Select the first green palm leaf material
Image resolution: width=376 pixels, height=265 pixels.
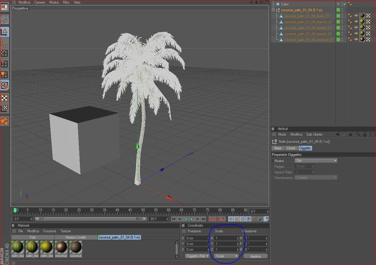[x=18, y=247]
